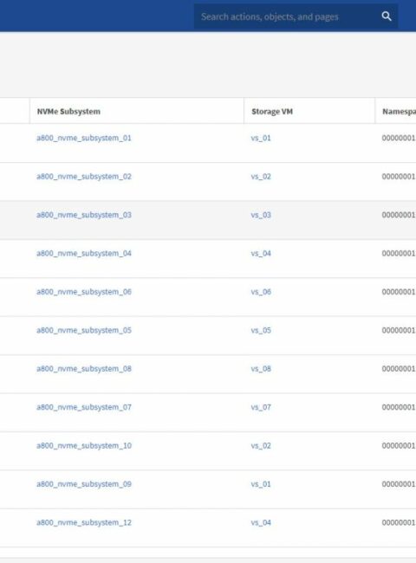
Task: Go to storage VM vs_06
Action: [261, 292]
